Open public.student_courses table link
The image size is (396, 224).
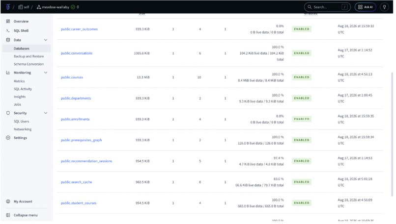[x=79, y=203]
